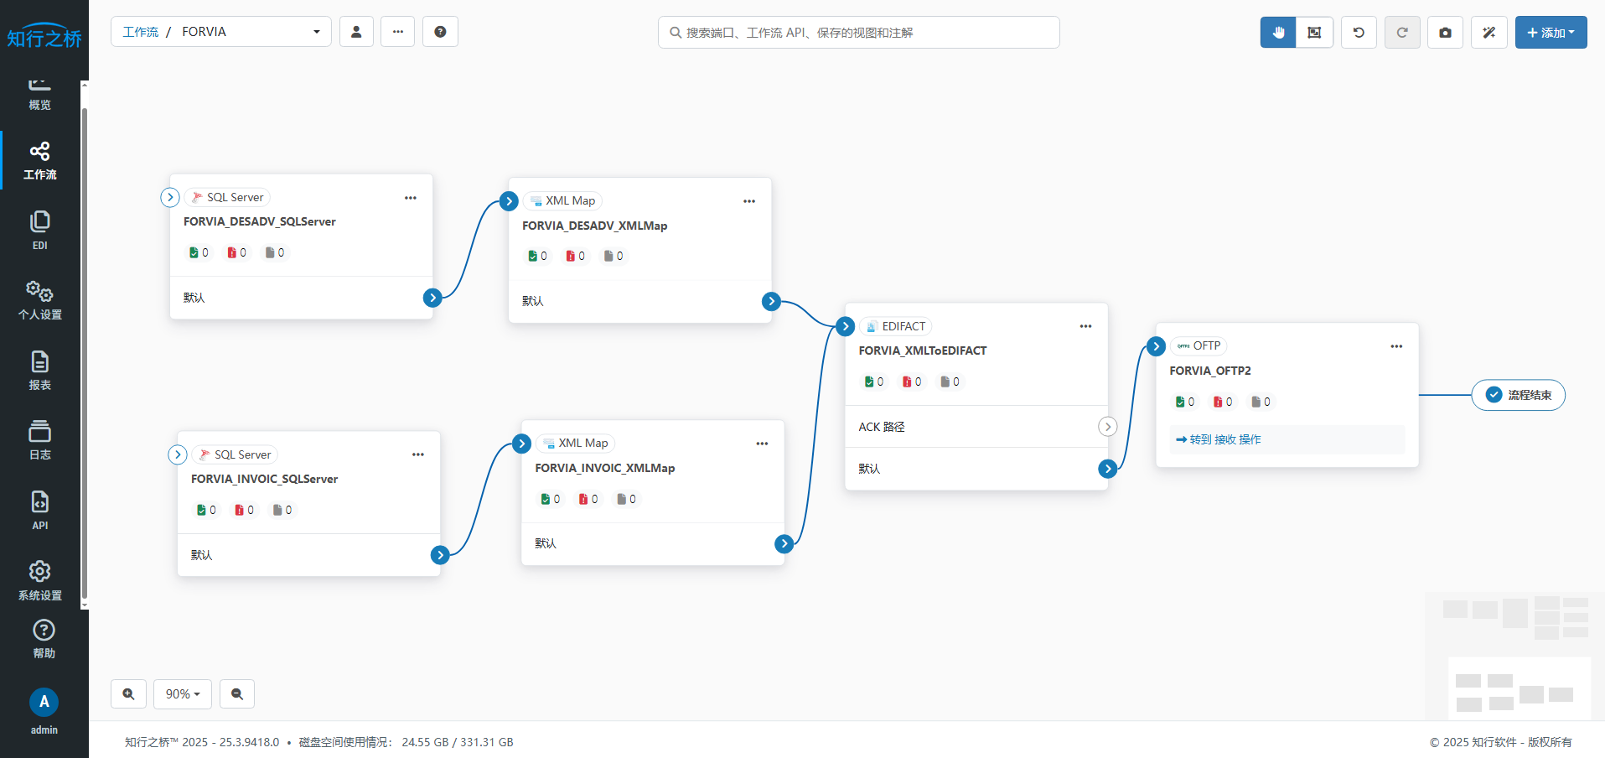Activate the hand pan tool

tap(1278, 33)
